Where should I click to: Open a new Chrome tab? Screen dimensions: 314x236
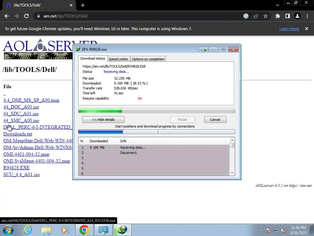[x=83, y=5]
